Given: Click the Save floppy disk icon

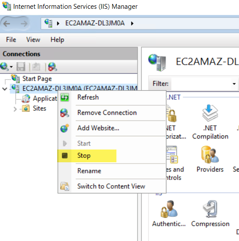Looking at the screenshot, I should (x=21, y=66).
